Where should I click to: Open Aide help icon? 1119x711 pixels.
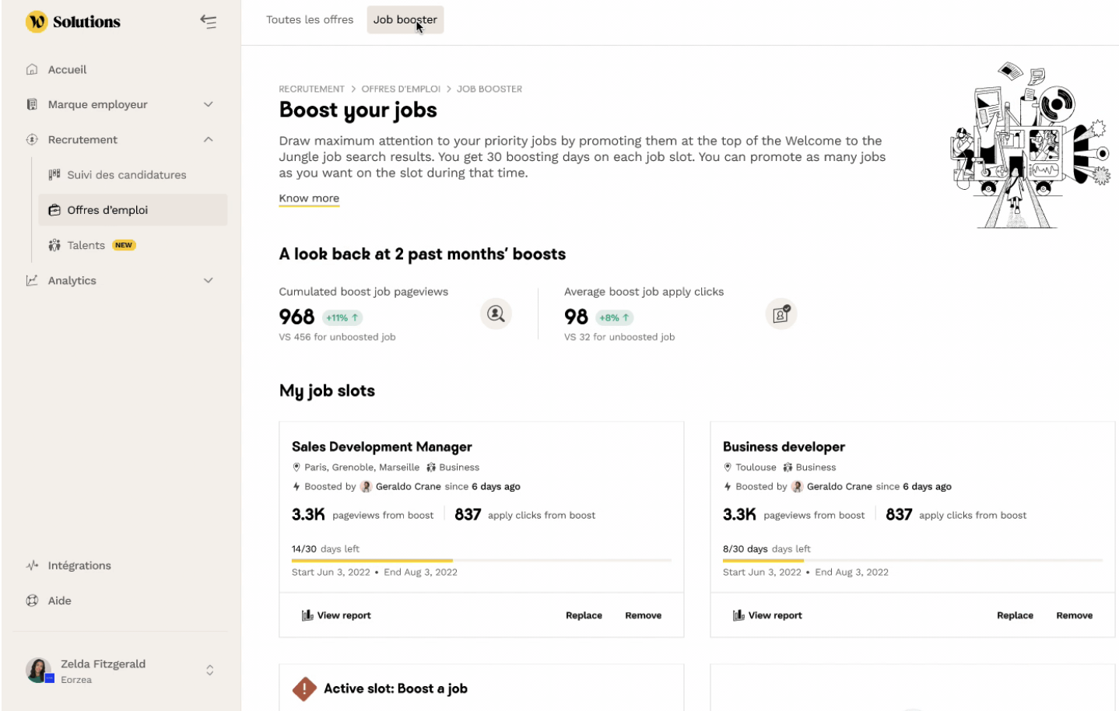tap(32, 601)
